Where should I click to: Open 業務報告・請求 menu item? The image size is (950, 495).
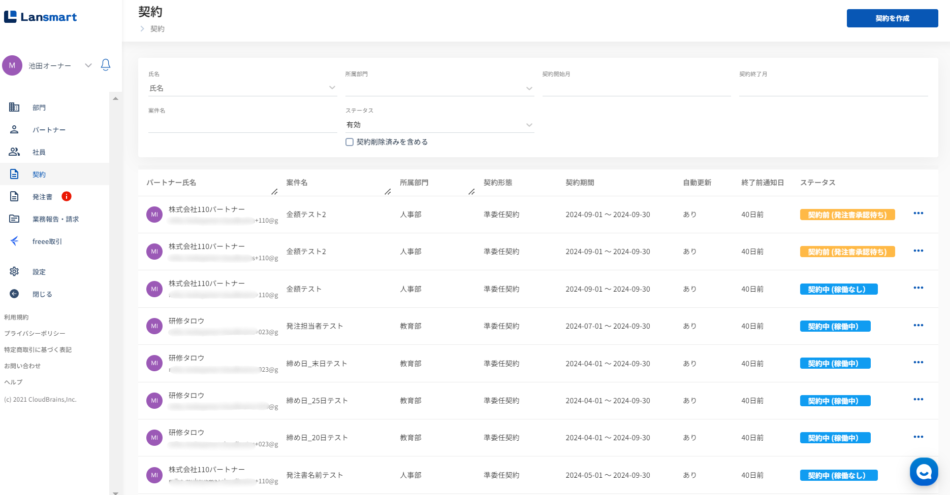tap(55, 219)
